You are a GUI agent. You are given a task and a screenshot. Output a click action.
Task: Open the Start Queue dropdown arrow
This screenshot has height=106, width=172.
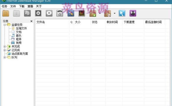click(x=100, y=13)
